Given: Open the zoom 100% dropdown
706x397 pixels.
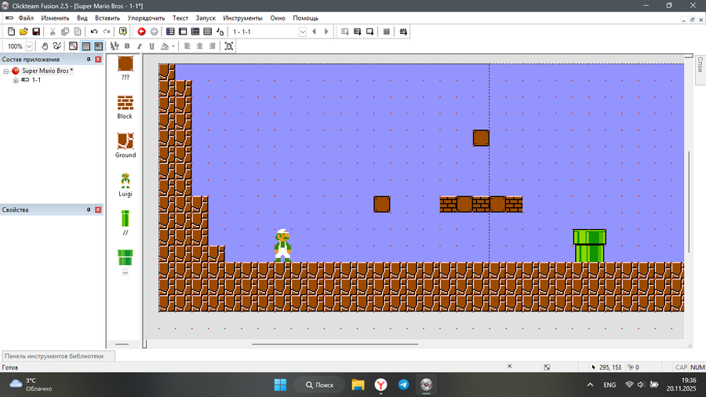Looking at the screenshot, I should click(29, 46).
